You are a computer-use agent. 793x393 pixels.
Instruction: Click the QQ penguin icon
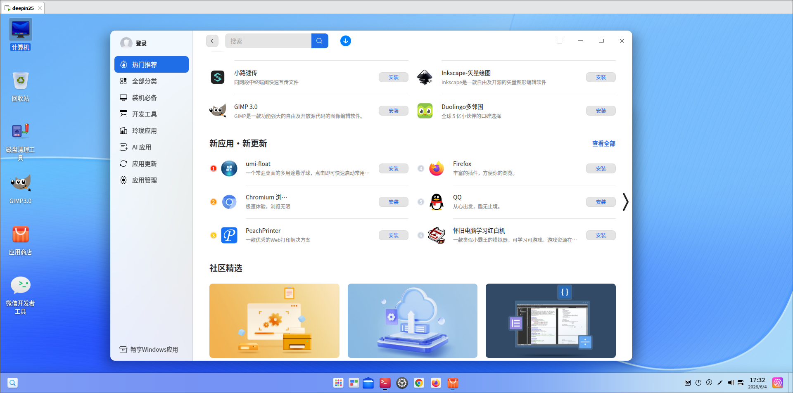coord(437,202)
